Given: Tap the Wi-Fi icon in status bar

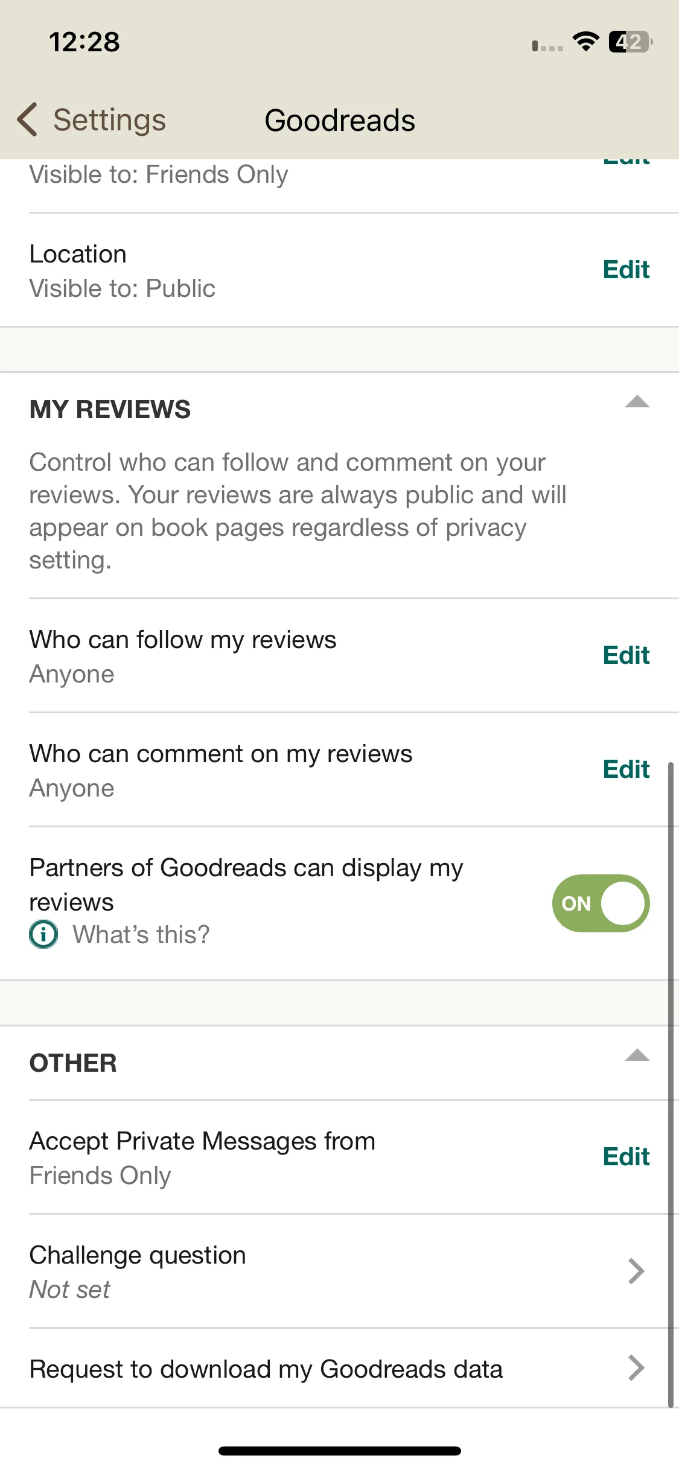Looking at the screenshot, I should click(x=585, y=42).
